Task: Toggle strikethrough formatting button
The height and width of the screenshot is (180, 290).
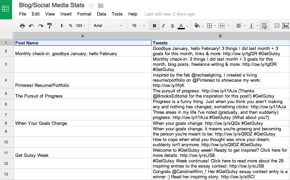Action: point(172,26)
